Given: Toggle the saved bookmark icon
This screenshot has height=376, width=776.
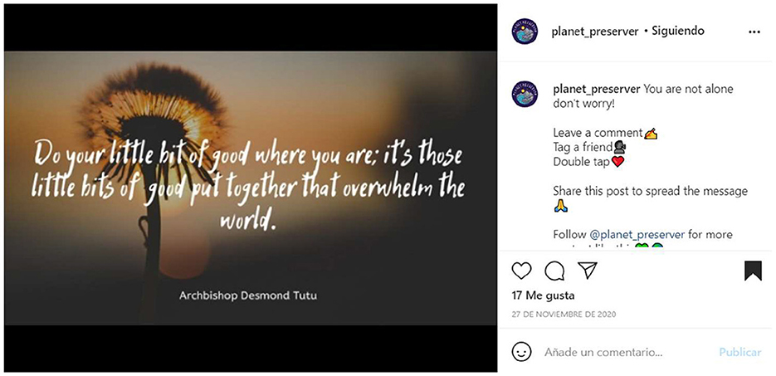Looking at the screenshot, I should coord(753,271).
